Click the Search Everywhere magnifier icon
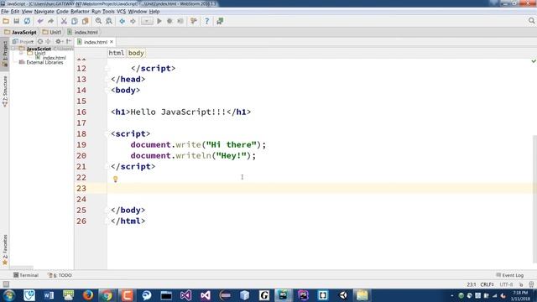 tap(531, 21)
